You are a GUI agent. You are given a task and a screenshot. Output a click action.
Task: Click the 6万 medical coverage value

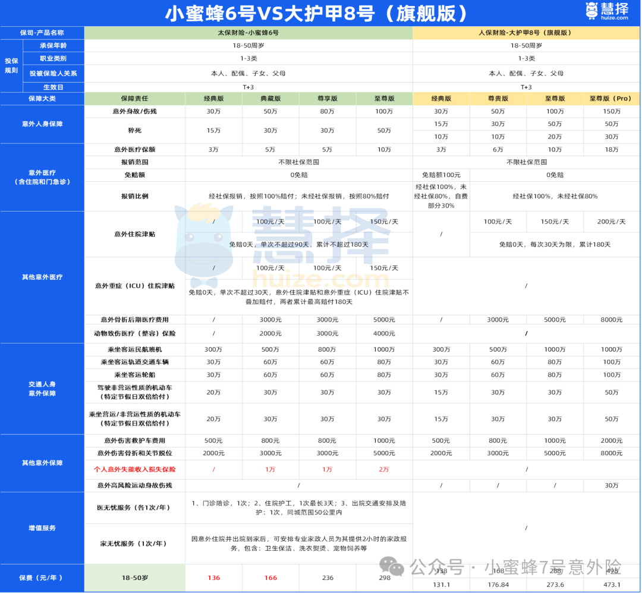pyautogui.click(x=498, y=150)
